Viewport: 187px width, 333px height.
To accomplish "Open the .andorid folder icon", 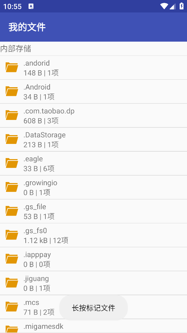I will (x=12, y=67).
